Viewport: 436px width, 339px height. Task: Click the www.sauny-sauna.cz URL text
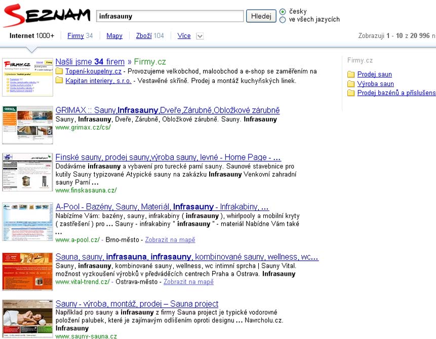point(86,336)
